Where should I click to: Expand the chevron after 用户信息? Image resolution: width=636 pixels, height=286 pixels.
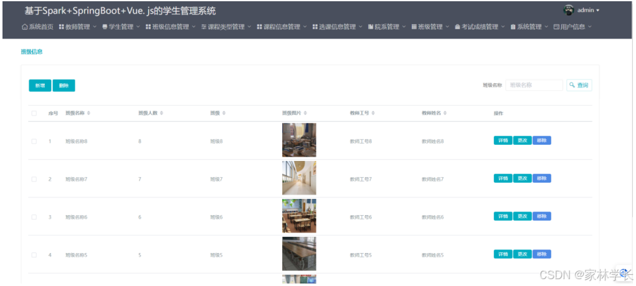click(x=590, y=27)
